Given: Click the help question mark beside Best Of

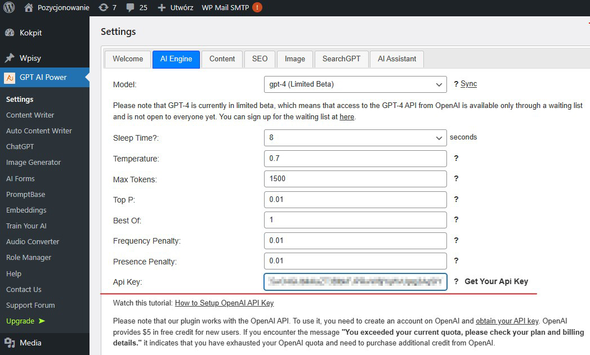Looking at the screenshot, I should click(456, 219).
